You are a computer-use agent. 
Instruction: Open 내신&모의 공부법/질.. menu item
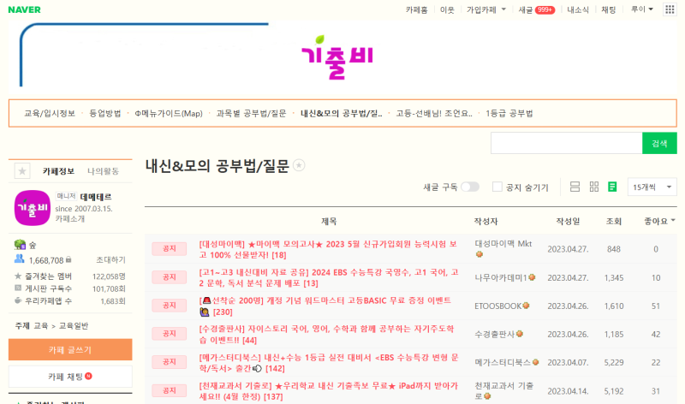point(341,114)
